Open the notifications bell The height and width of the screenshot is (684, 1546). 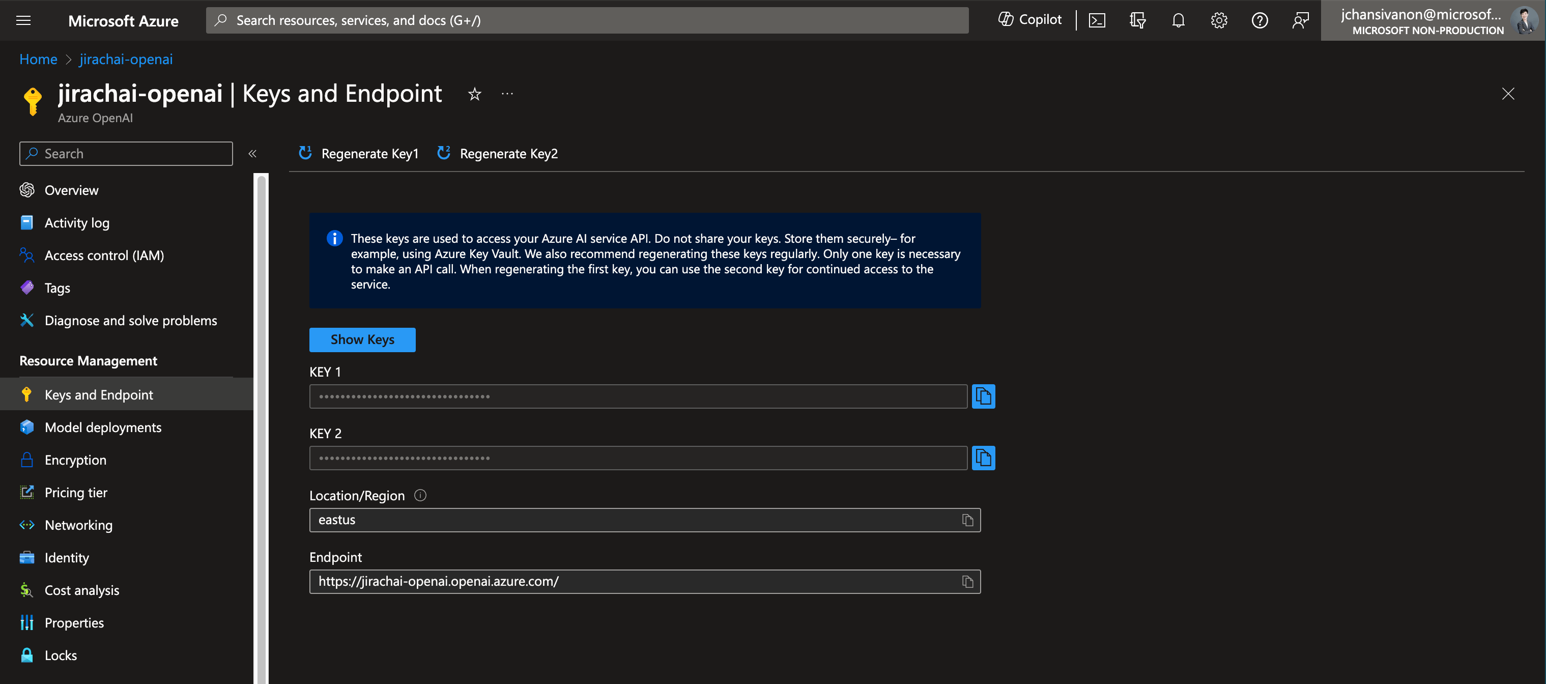[x=1178, y=20]
